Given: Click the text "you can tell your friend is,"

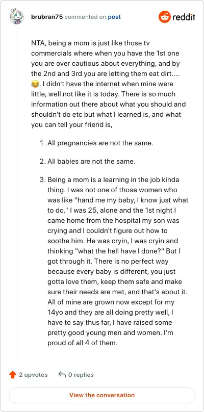Looking at the screenshot, I should pyautogui.click(x=72, y=125).
